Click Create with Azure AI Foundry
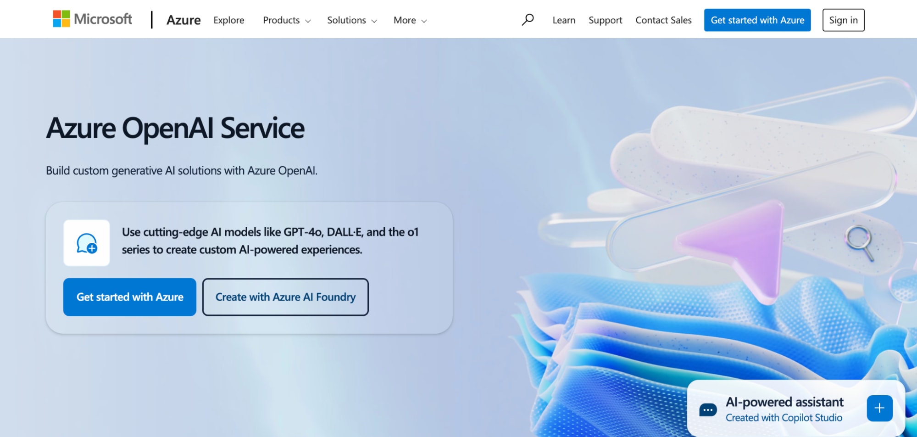This screenshot has height=437, width=917. pyautogui.click(x=285, y=297)
